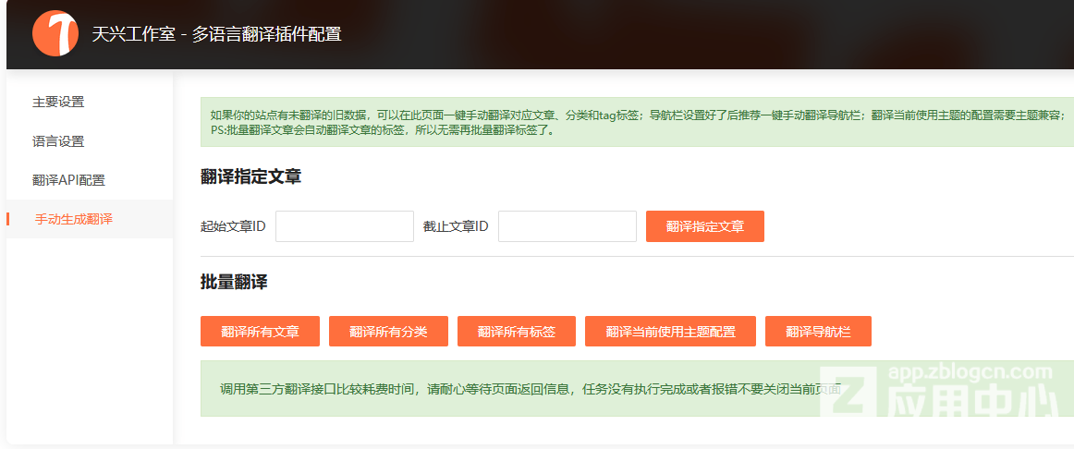The height and width of the screenshot is (449, 1074).
Task: Go to 语言设置 in the sidebar
Action: [58, 141]
